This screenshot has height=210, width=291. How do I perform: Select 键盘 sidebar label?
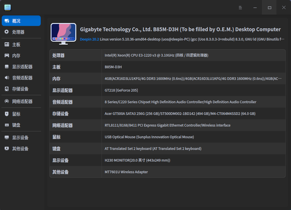[16, 125]
